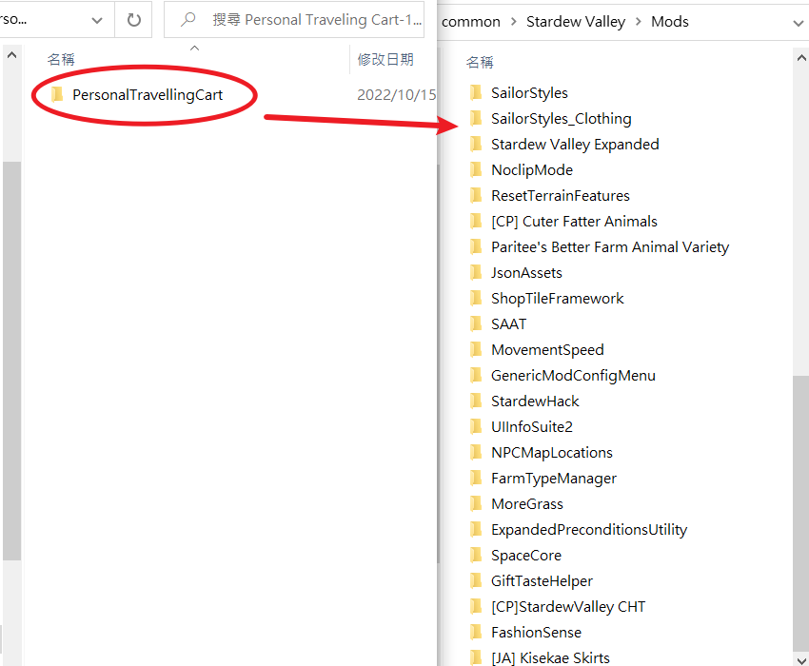This screenshot has width=809, height=666.
Task: Select the NoclipMode folder icon
Action: pos(476,169)
